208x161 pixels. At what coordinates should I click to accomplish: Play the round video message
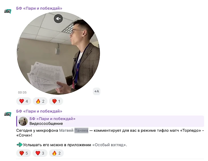click(58, 53)
